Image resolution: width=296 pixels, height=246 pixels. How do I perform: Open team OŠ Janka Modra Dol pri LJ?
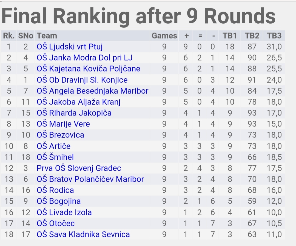pyautogui.click(x=85, y=57)
